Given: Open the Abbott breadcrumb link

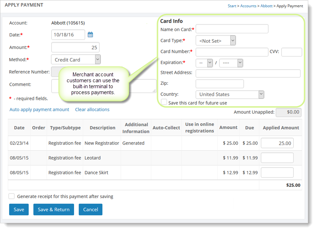Looking at the screenshot, I should [x=266, y=6].
